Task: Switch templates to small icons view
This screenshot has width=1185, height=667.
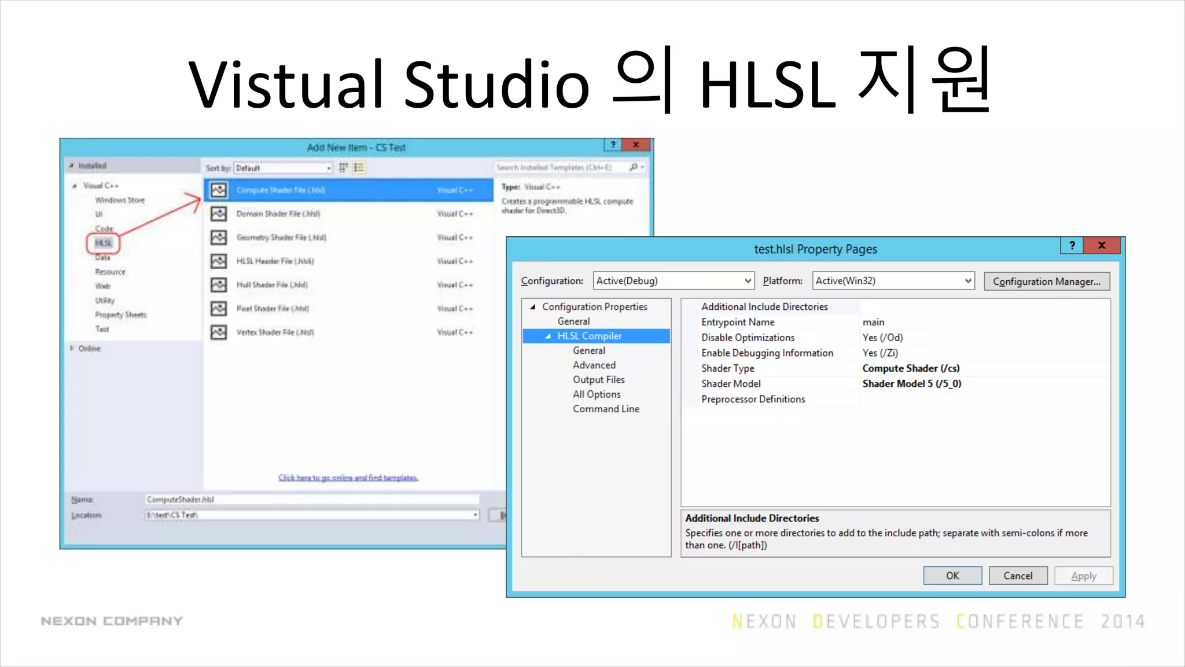Action: pyautogui.click(x=343, y=168)
